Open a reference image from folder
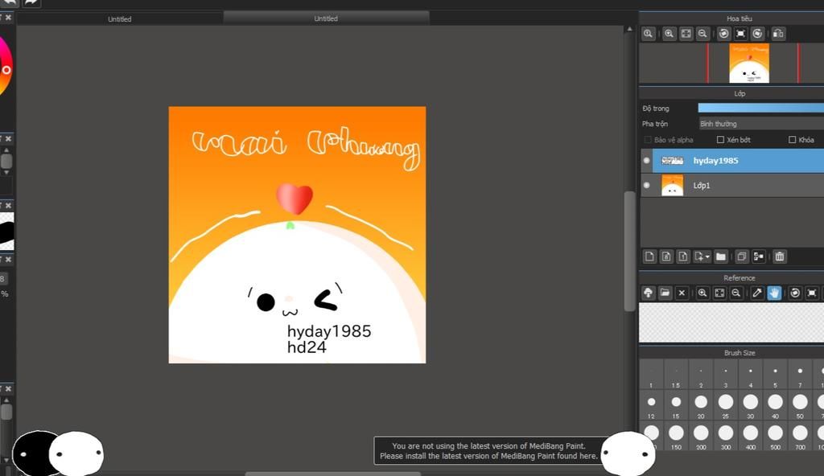Image resolution: width=824 pixels, height=476 pixels. (665, 293)
